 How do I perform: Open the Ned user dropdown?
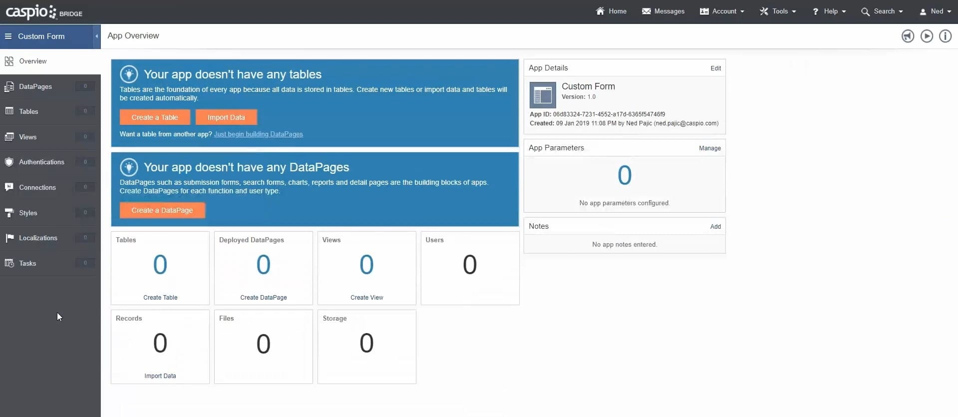coord(936,11)
